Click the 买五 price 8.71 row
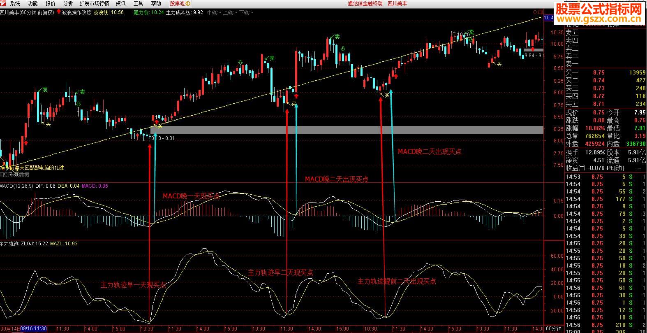 pyautogui.click(x=605, y=104)
